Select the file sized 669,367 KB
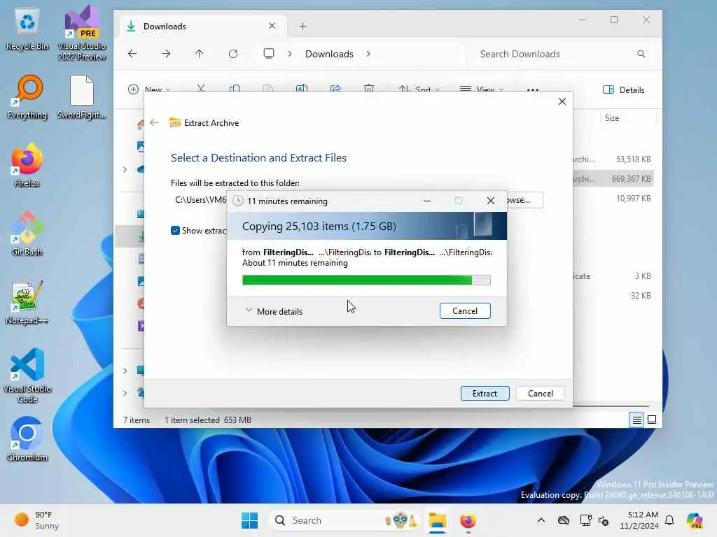This screenshot has width=717, height=537. 613,178
